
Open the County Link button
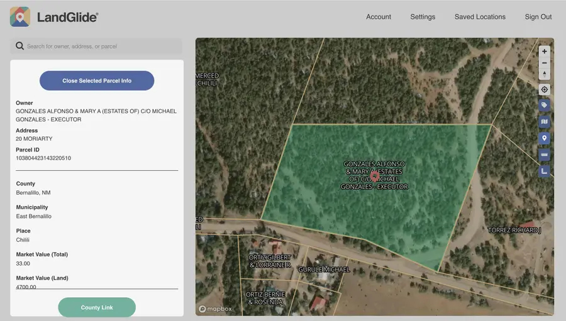97,308
